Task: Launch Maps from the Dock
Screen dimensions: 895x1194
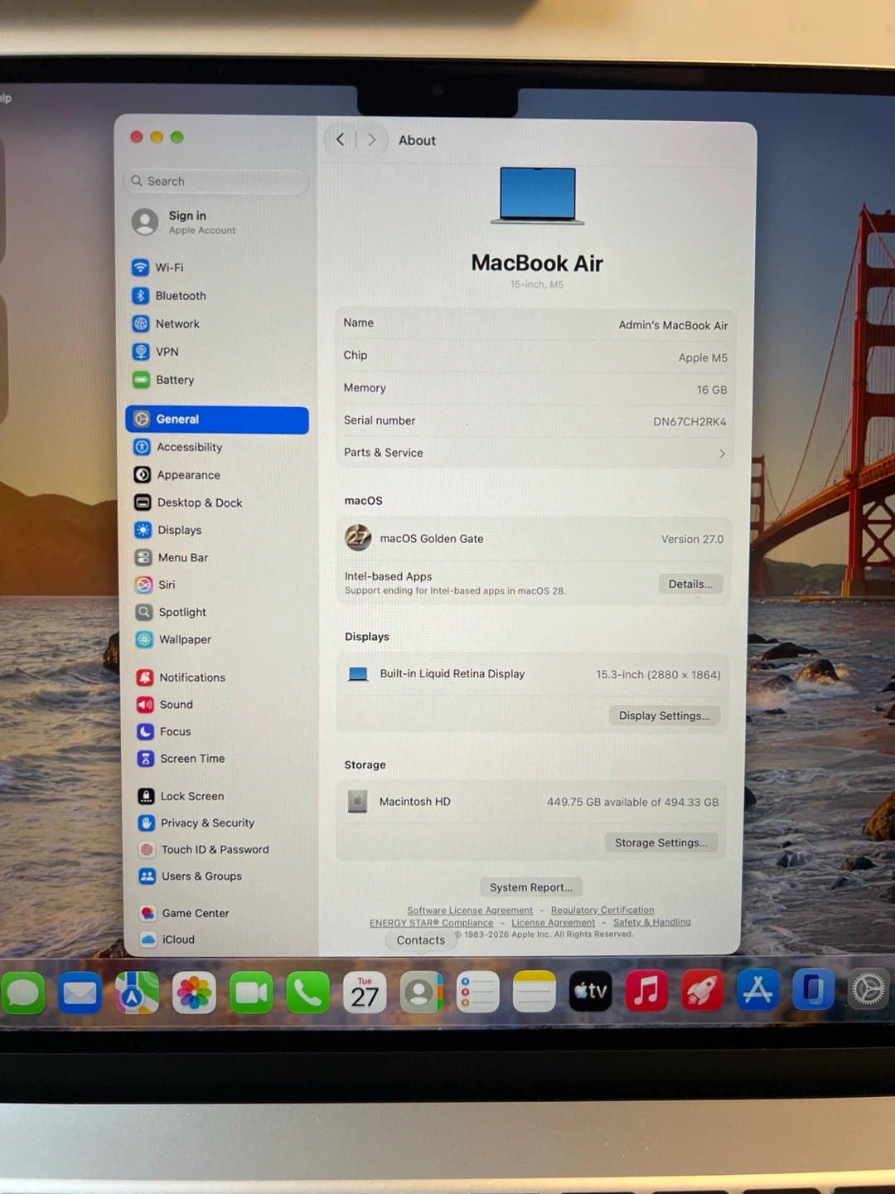Action: point(137,993)
